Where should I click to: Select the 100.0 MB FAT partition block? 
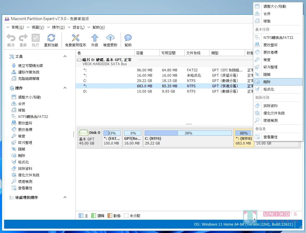(x=112, y=138)
